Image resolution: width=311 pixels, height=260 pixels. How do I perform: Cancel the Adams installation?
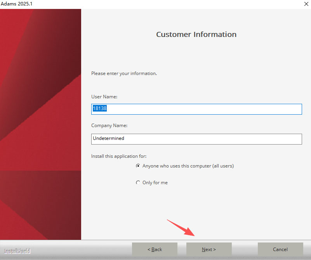click(280, 249)
